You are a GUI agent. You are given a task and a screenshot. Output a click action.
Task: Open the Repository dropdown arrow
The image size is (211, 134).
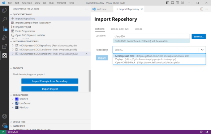coord(202,50)
